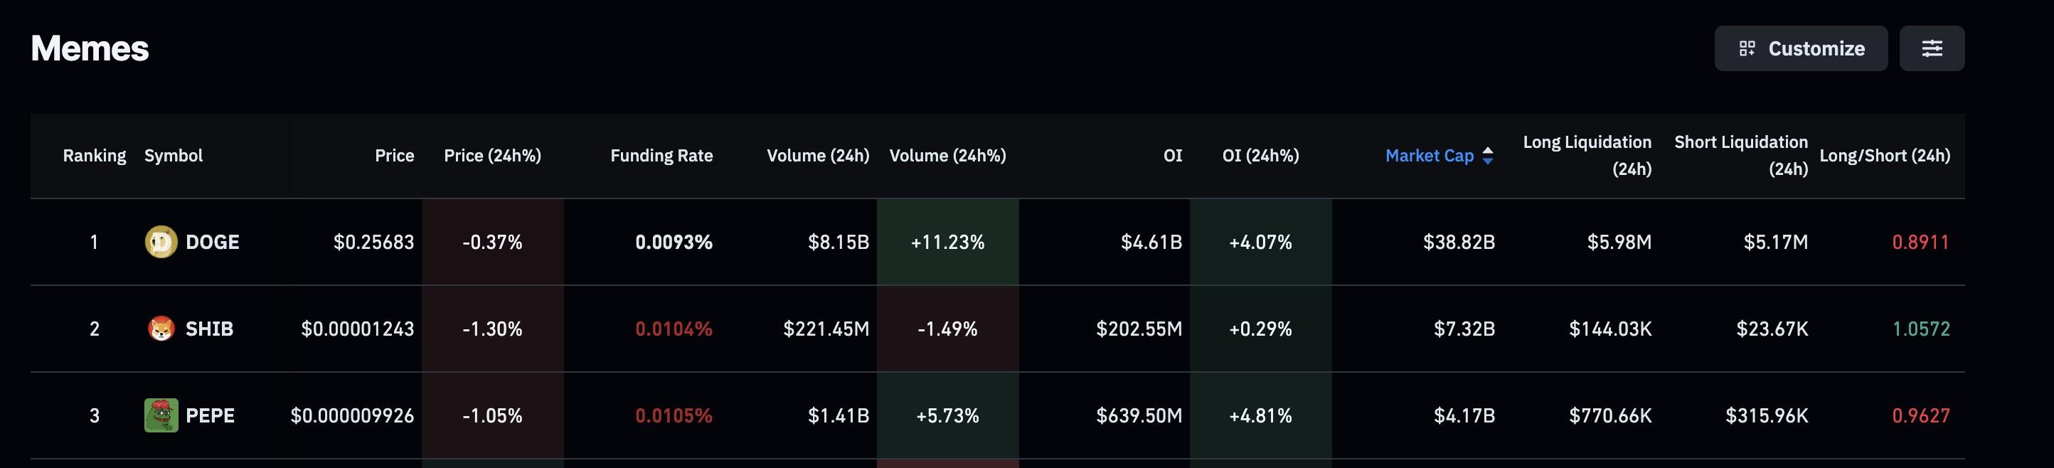Sort table by Price column header
Screen dimensions: 2054x468
(394, 156)
